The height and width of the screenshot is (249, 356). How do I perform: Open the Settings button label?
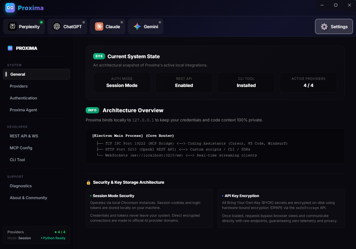pyautogui.click(x=339, y=27)
